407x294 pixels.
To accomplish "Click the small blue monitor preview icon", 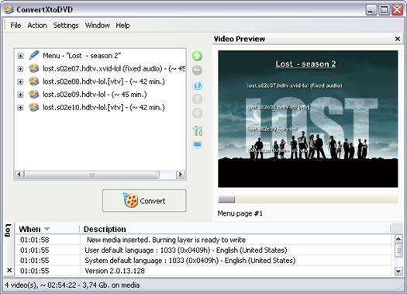I will [x=198, y=144].
